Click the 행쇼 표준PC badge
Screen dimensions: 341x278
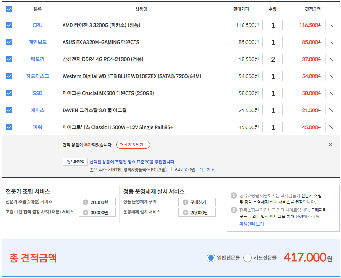pos(75,162)
